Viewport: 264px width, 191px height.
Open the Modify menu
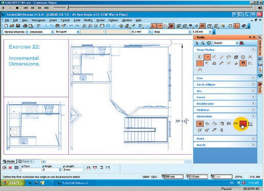coord(88,20)
